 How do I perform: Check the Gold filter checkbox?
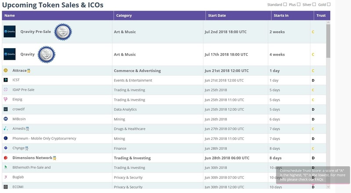329,4
